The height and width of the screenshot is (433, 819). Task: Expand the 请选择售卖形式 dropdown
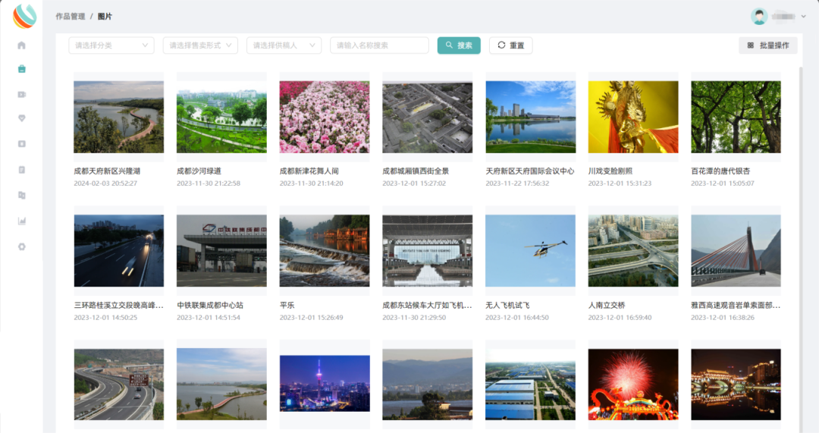click(200, 45)
